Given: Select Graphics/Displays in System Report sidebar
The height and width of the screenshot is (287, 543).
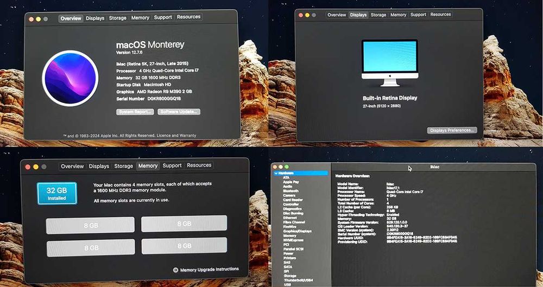Looking at the screenshot, I should tap(297, 231).
